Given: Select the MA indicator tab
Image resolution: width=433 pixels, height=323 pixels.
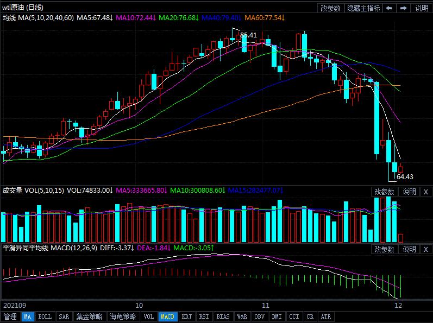Looking at the screenshot, I should pos(28,316).
